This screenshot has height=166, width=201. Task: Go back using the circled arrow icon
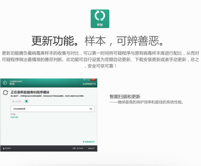[5, 83]
